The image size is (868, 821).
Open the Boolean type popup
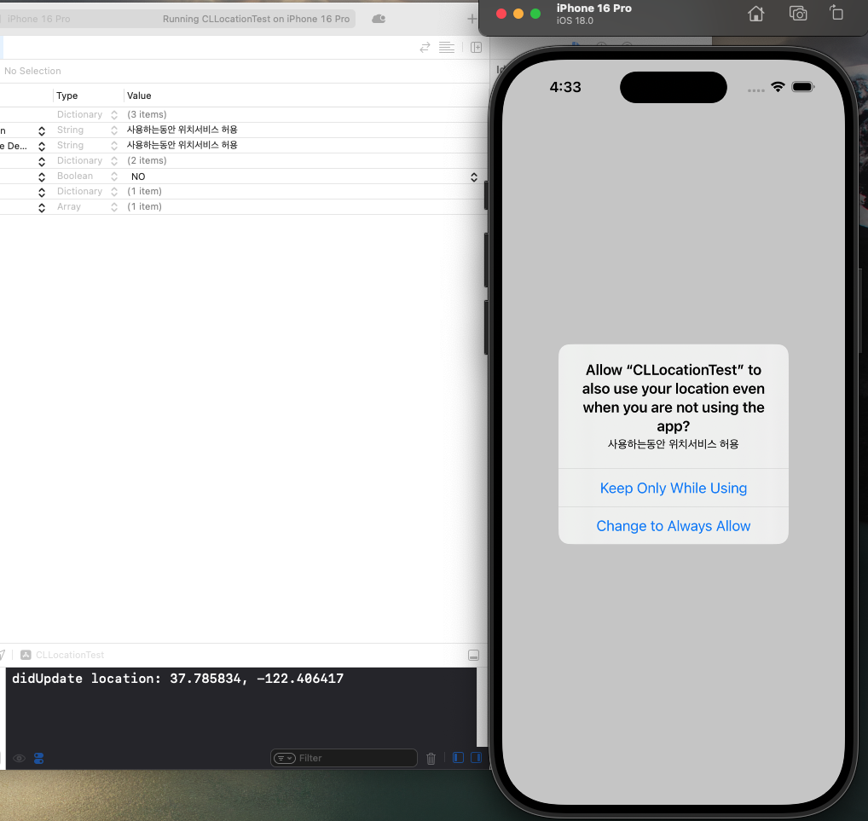[114, 176]
